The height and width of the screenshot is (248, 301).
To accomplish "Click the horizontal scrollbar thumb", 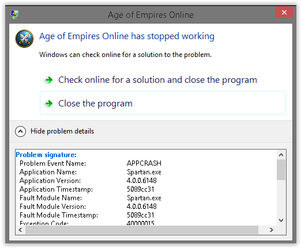I will pos(142,230).
